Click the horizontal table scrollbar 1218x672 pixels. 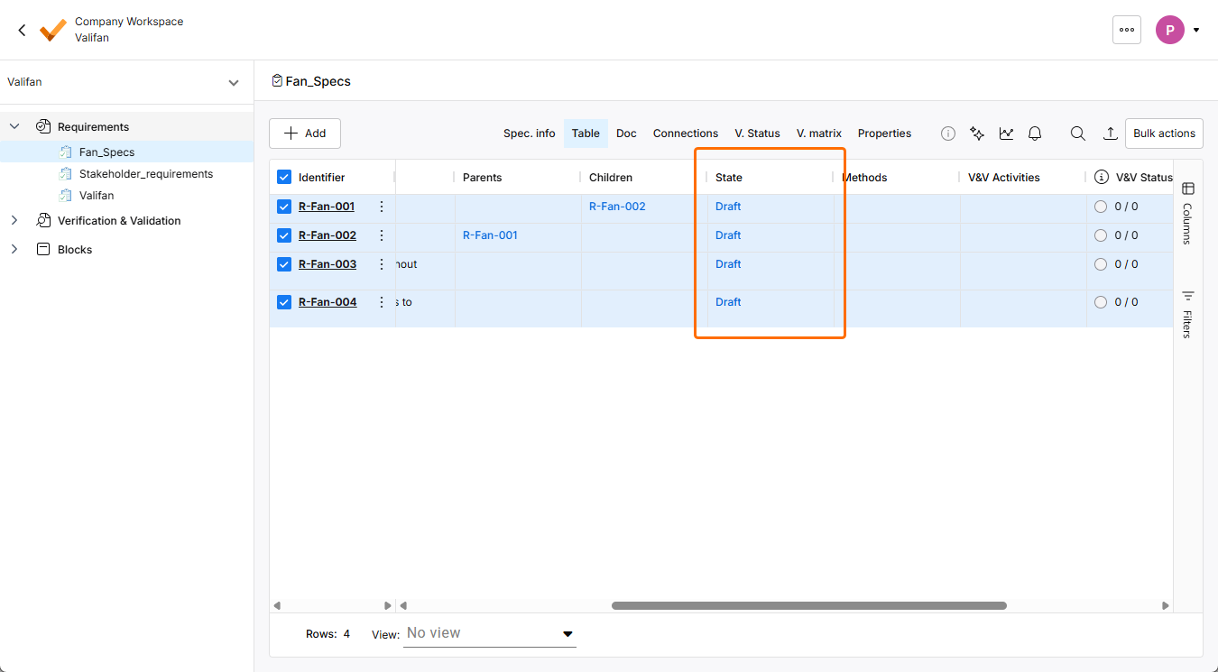808,606
